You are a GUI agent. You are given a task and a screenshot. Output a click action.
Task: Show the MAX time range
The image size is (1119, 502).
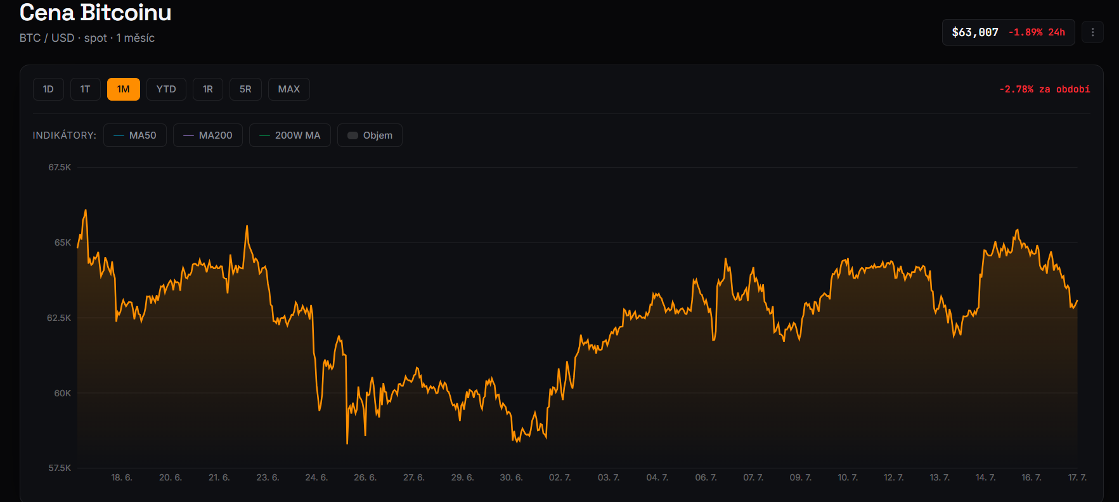289,89
